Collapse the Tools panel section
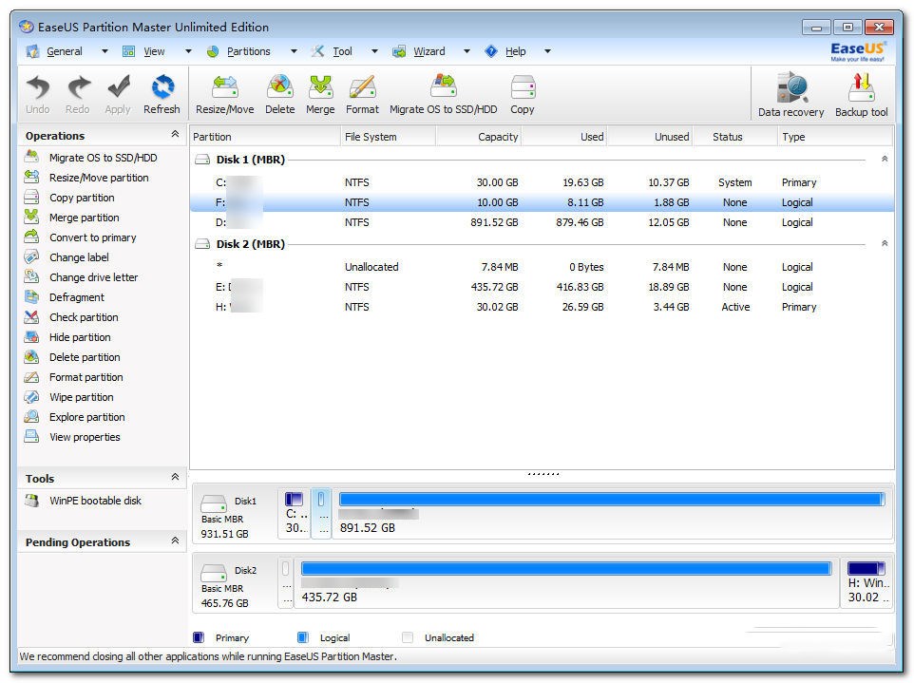 tap(175, 478)
